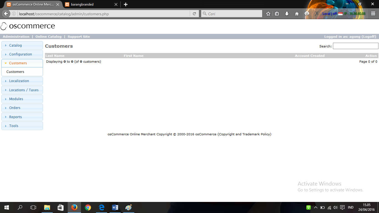Launch Microsoft Edge from the taskbar

click(102, 207)
